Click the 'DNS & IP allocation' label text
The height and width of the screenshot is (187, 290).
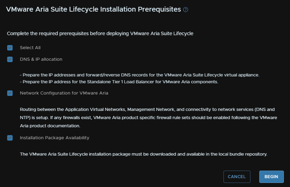click(x=41, y=59)
